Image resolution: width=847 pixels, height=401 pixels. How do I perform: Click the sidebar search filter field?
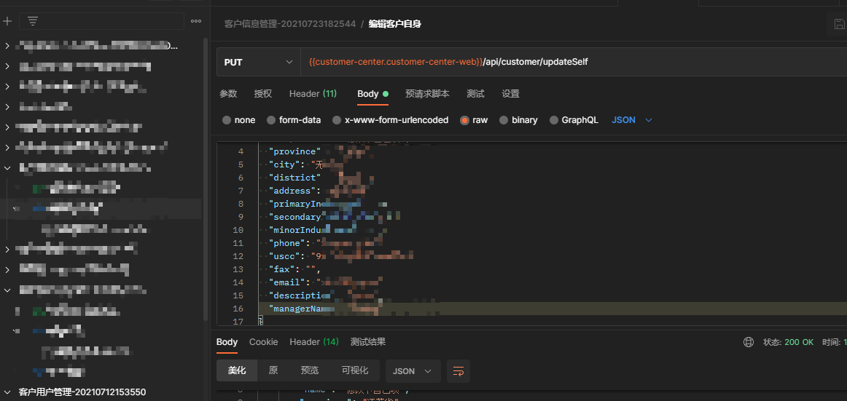pyautogui.click(x=101, y=22)
